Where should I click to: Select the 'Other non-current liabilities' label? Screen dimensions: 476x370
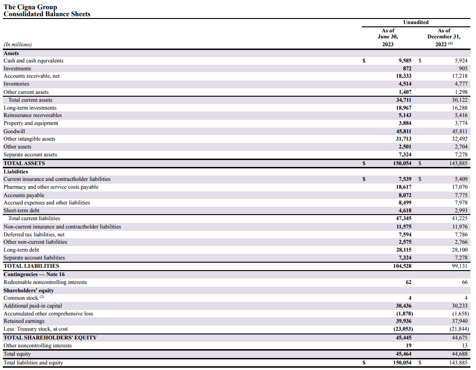tap(35, 242)
